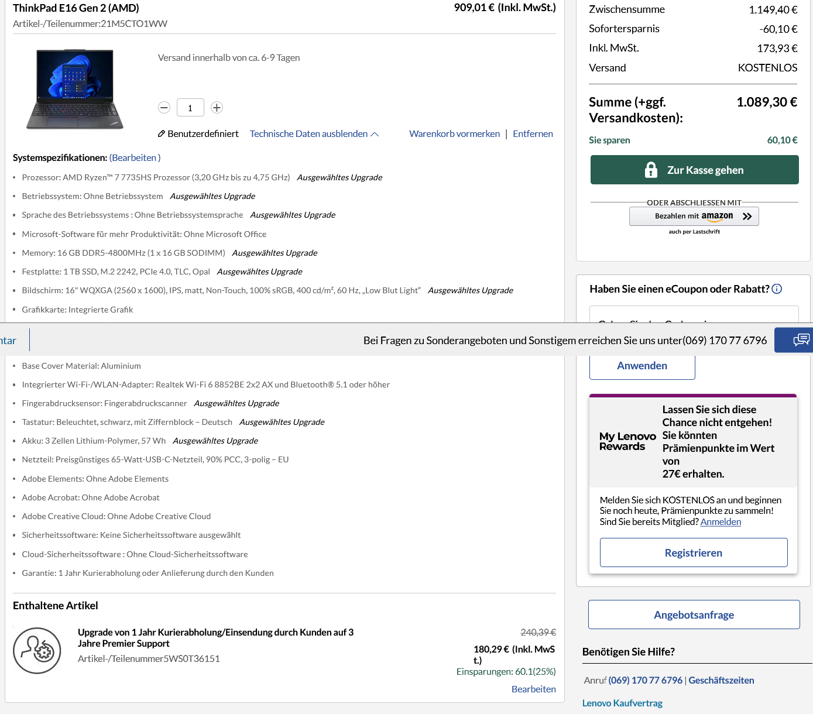Click the Sofortersparnis -60,10 € value
Image resolution: width=813 pixels, height=714 pixels.
778,29
